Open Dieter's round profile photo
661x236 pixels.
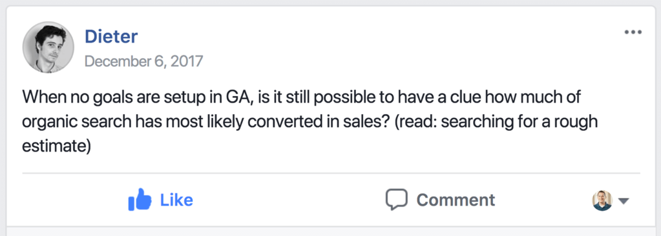click(x=48, y=48)
